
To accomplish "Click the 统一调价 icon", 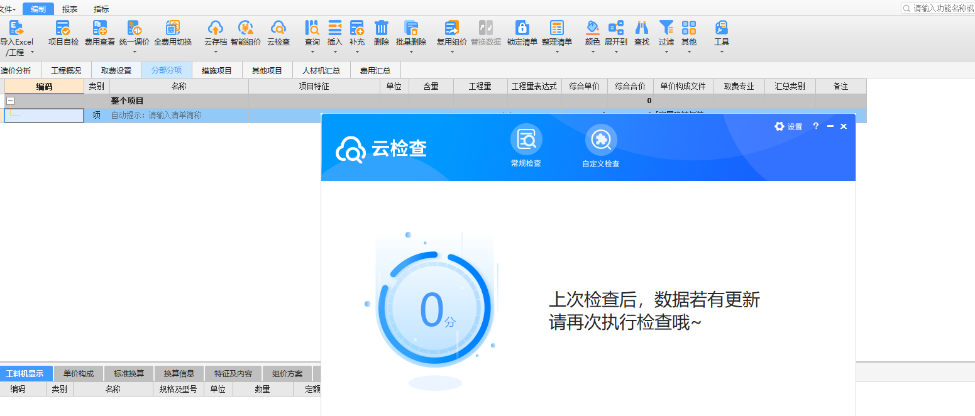I will (x=135, y=28).
